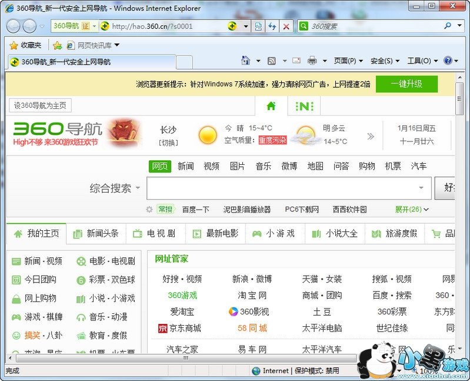Click the vertical scrollbar thumb
This screenshot has width=470, height=381.
[459, 99]
